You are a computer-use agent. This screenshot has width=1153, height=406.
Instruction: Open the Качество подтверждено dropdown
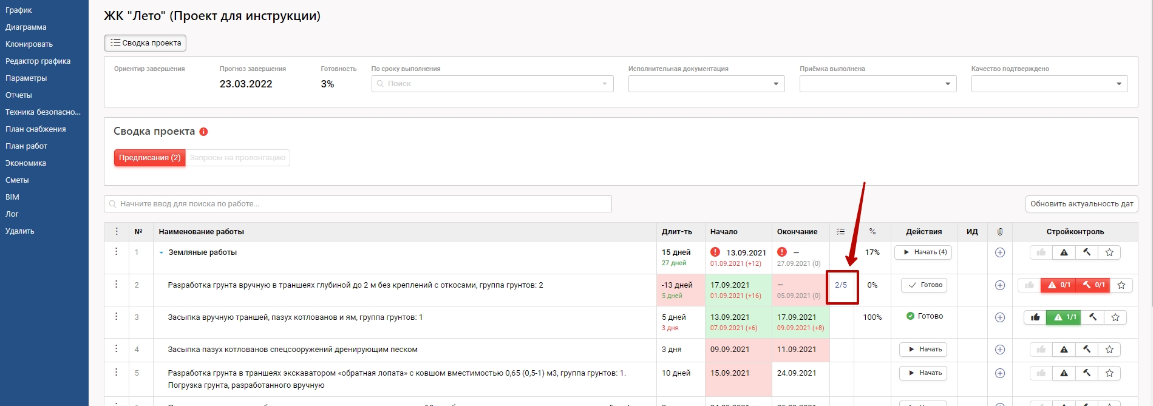click(1049, 84)
